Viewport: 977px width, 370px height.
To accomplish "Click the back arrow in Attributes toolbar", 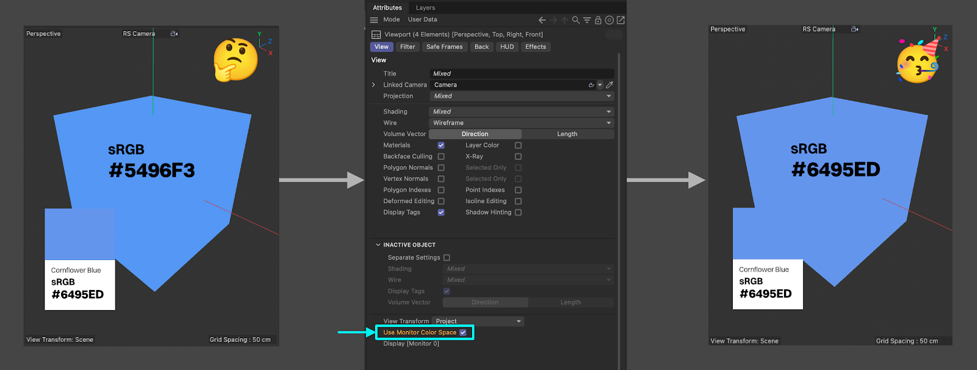I will (x=542, y=20).
